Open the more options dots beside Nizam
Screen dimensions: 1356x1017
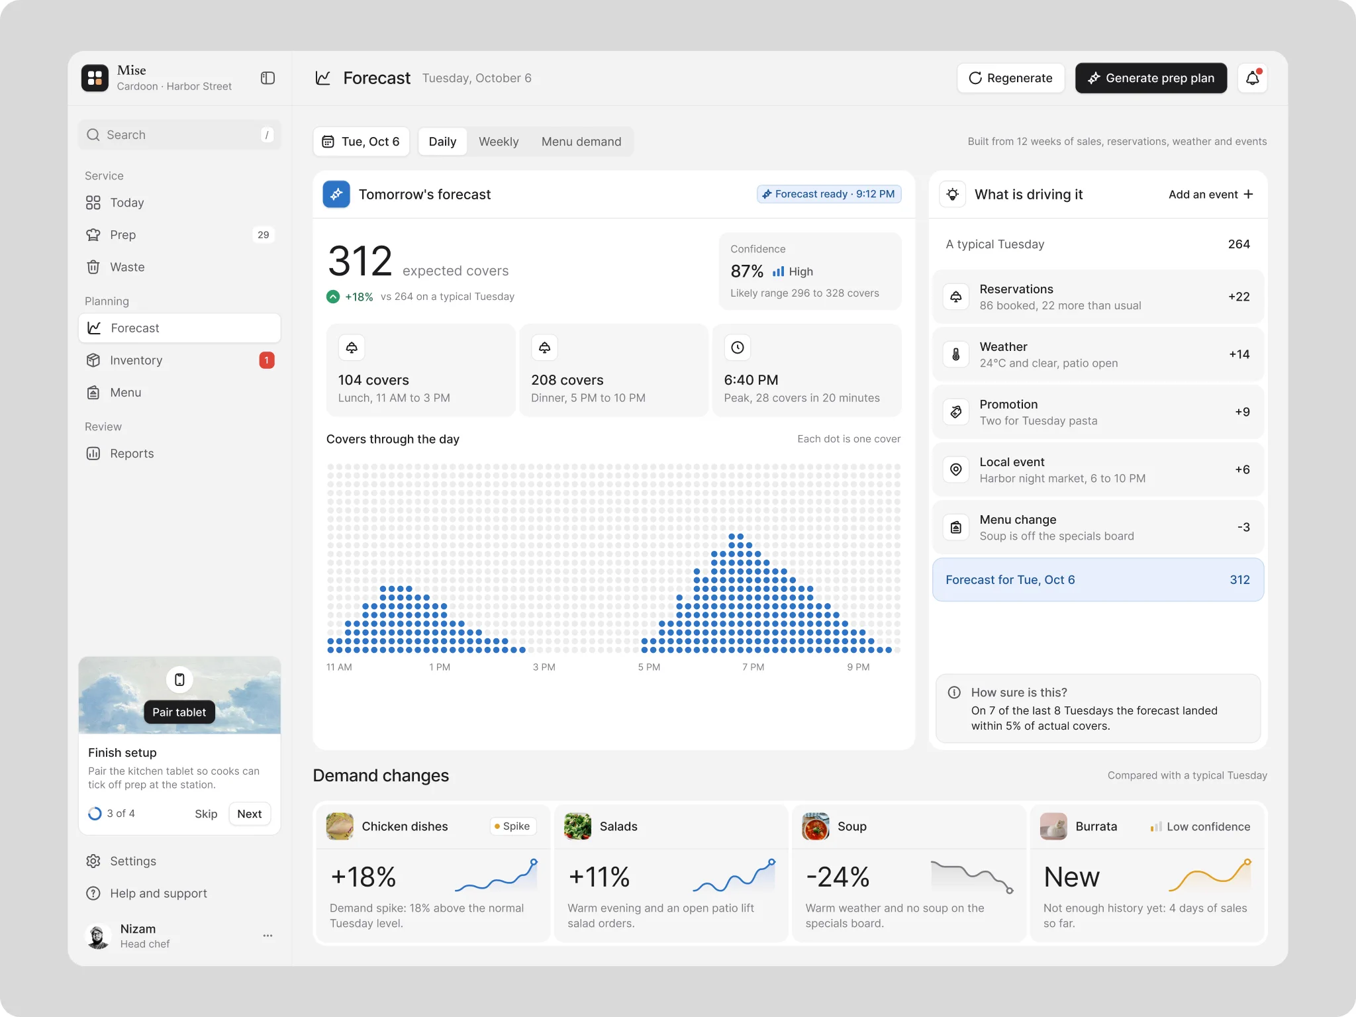(267, 936)
